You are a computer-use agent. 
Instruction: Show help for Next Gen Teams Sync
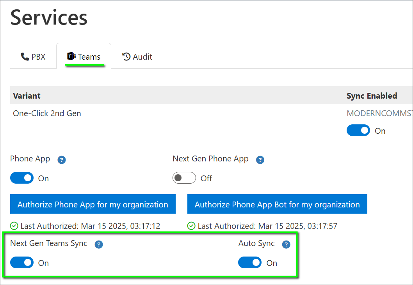99,244
